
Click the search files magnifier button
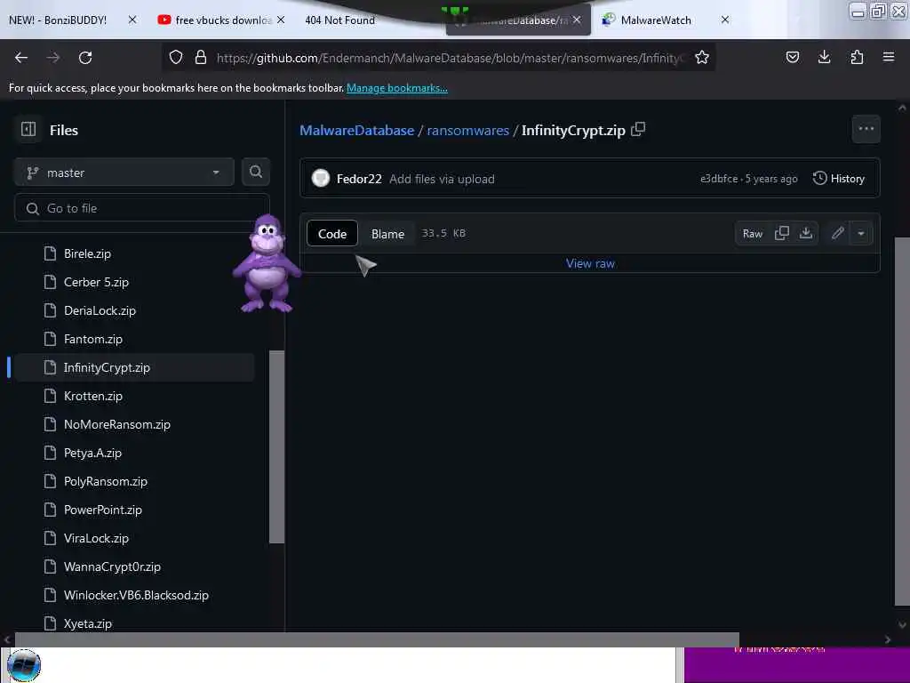tap(255, 172)
